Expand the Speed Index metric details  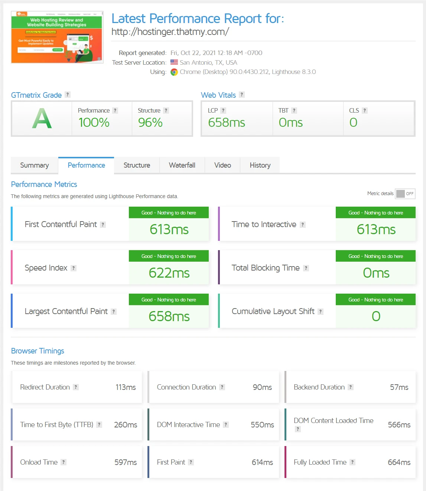pos(73,268)
